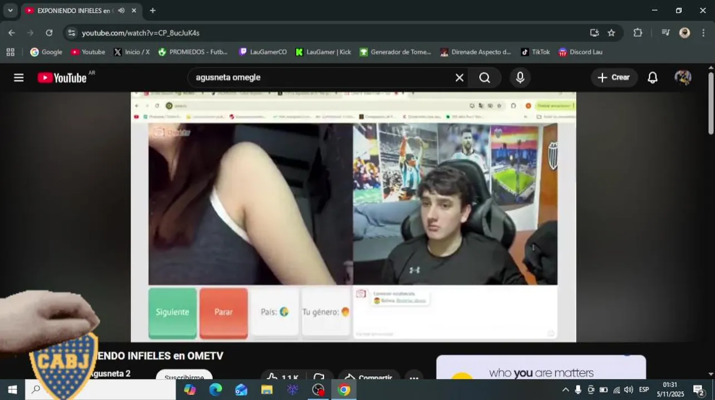715x400 pixels.
Task: Open the YouTube account avatar menu
Action: pos(683,78)
